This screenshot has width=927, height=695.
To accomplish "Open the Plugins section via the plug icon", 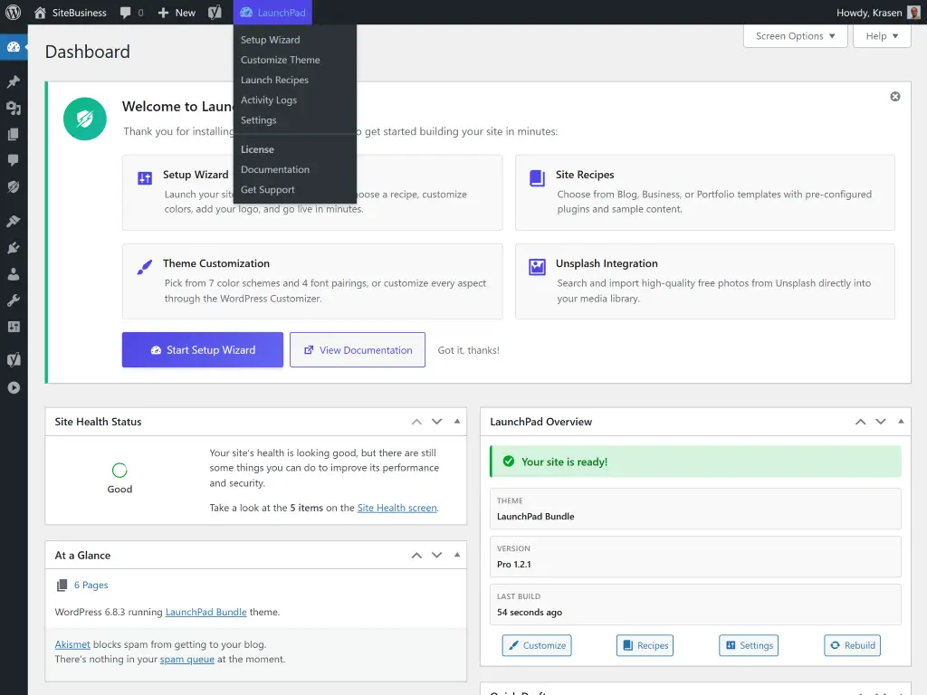I will (14, 247).
